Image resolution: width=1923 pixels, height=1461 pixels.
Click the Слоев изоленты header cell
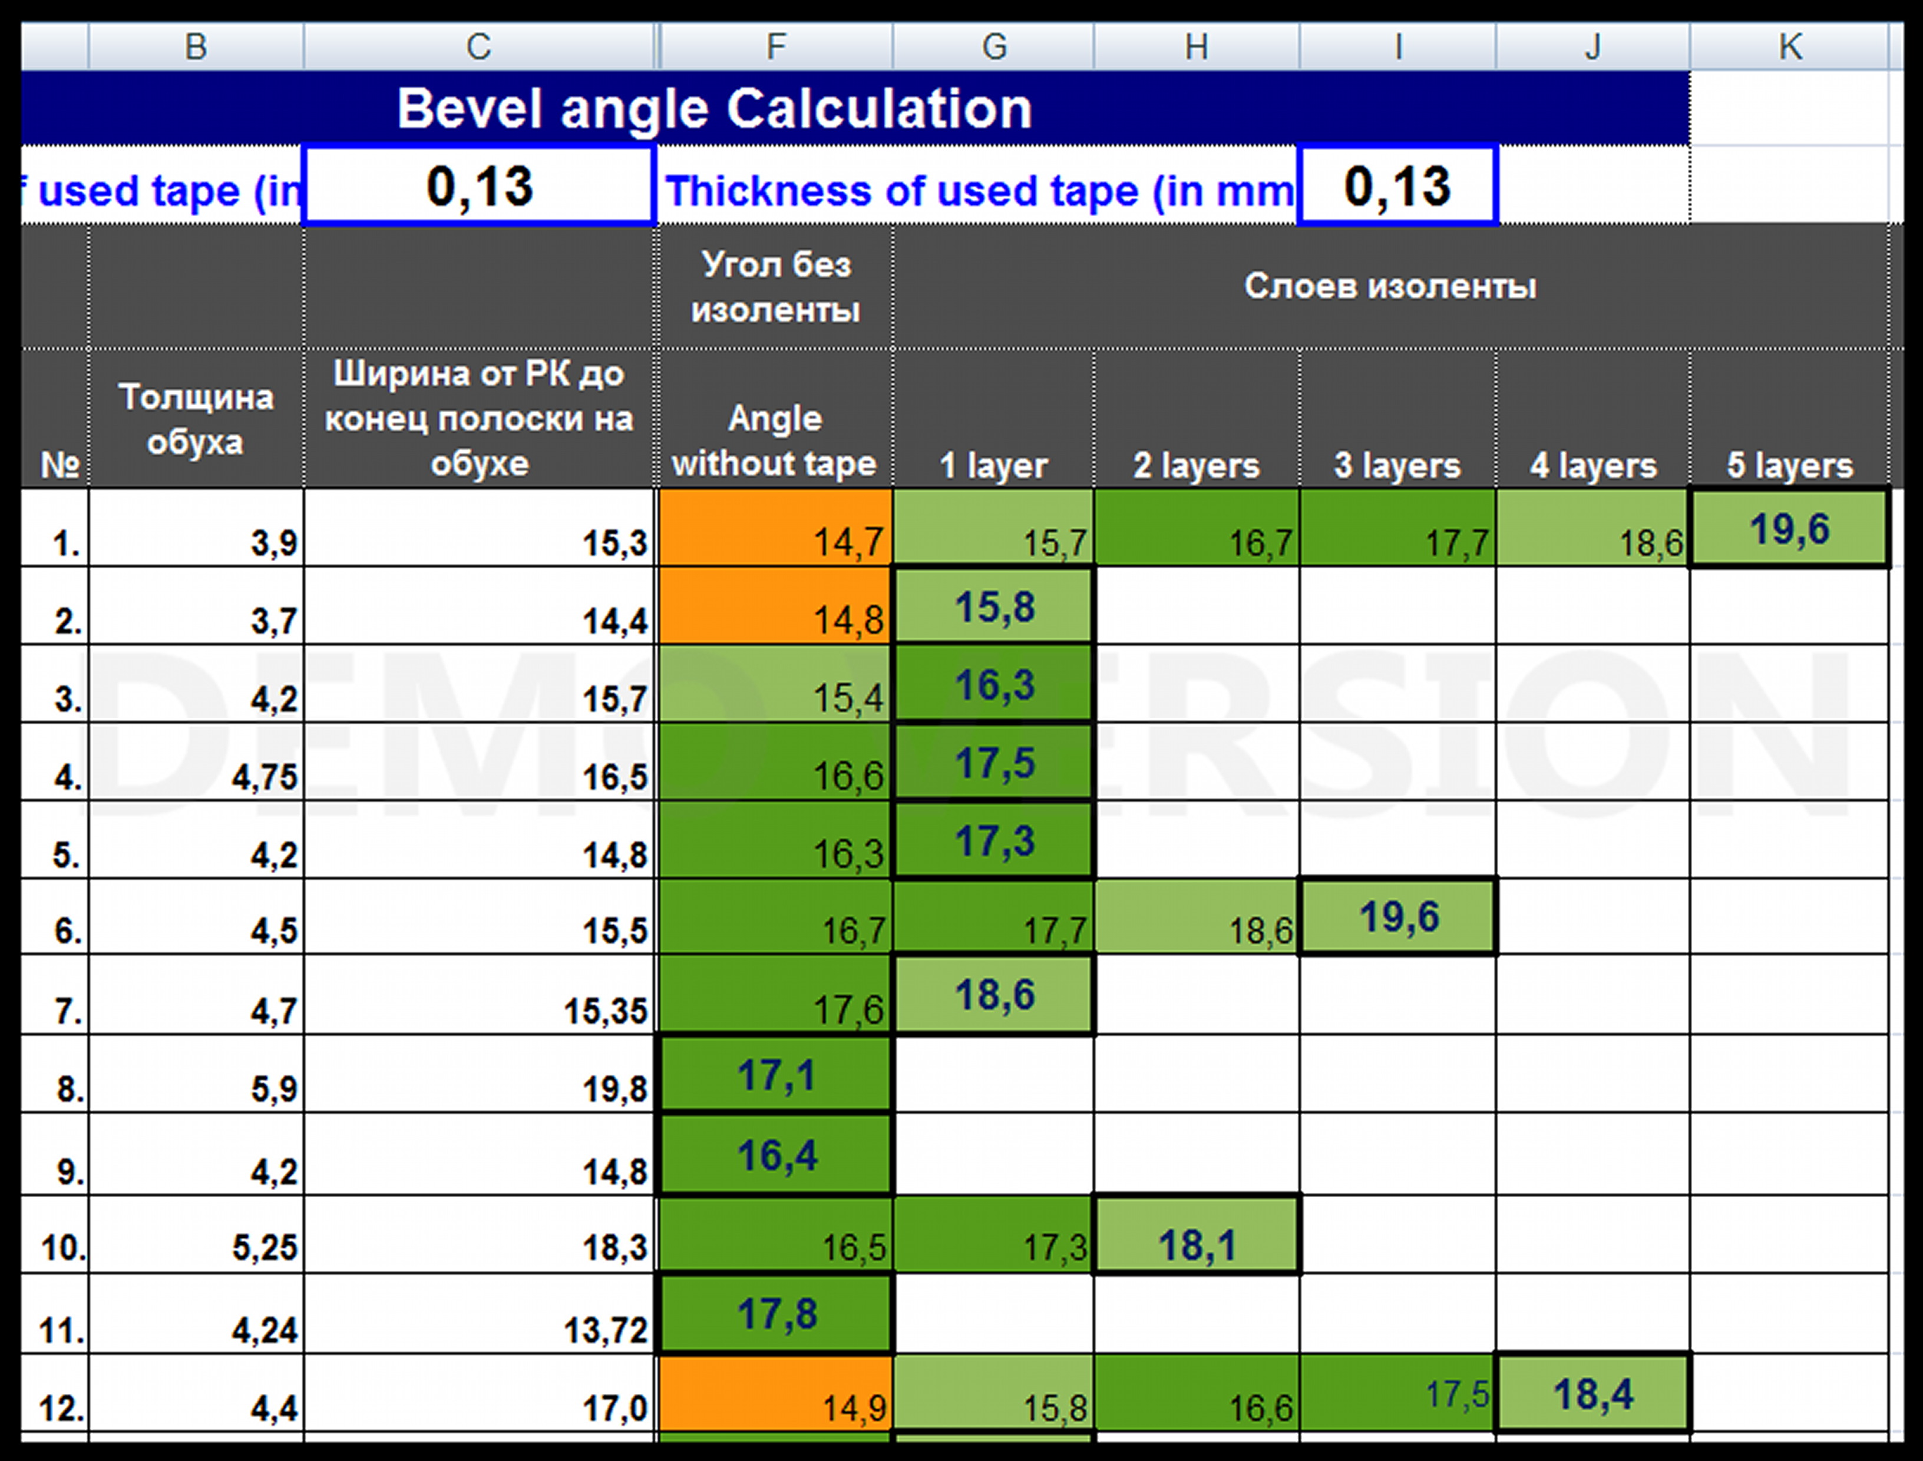tap(1390, 286)
